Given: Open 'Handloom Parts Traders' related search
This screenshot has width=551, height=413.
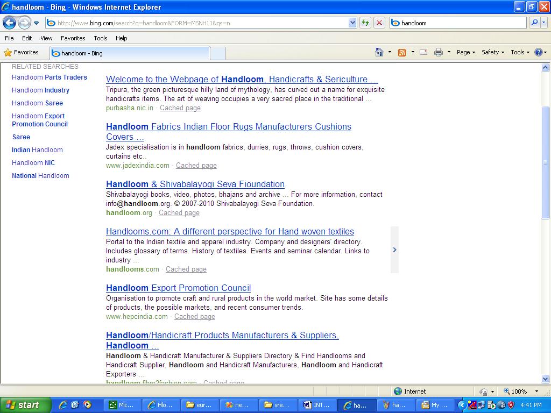Looking at the screenshot, I should point(49,77).
